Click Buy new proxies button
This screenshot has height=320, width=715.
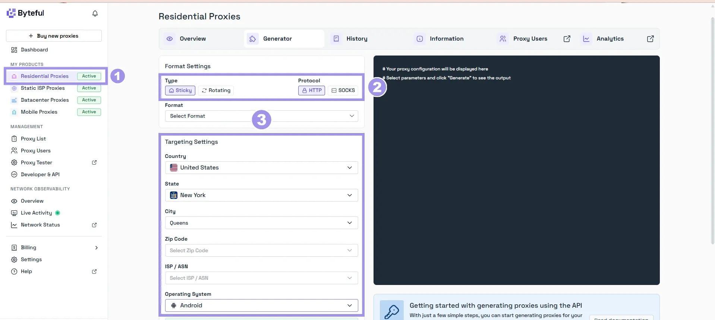coord(54,36)
